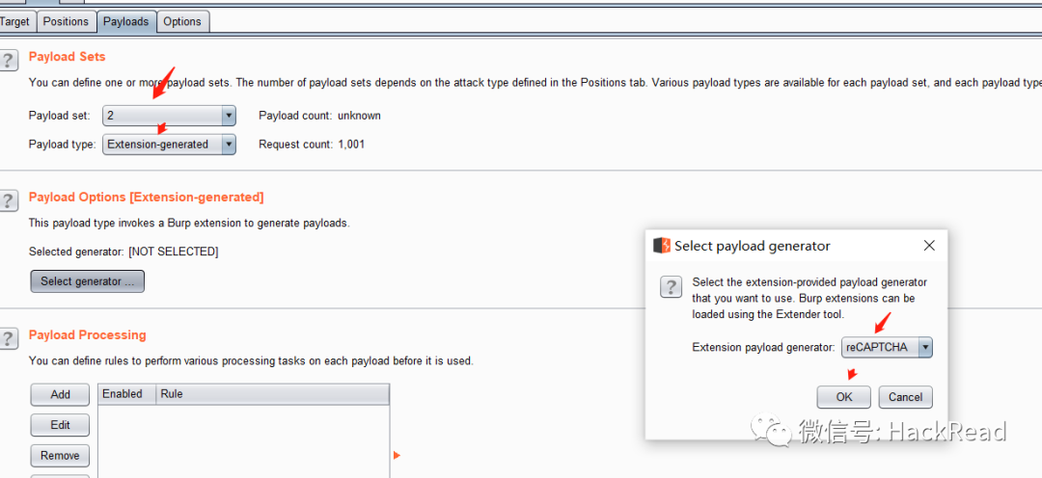This screenshot has width=1042, height=478.
Task: Confirm the generator selection with OK
Action: [x=844, y=397]
